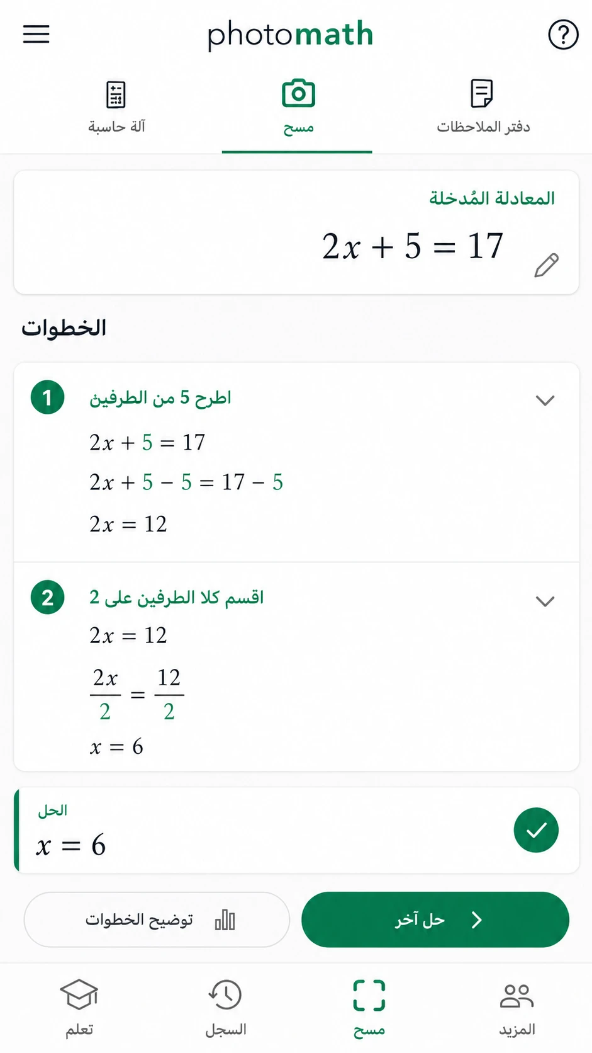This screenshot has height=1053, width=592.
Task: Switch to the دفتر الملاحظات tab label
Action: [483, 127]
